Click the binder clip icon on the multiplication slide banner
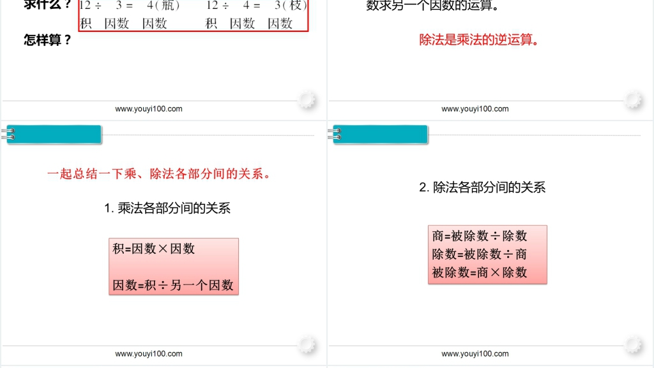The width and height of the screenshot is (654, 368). (8, 135)
